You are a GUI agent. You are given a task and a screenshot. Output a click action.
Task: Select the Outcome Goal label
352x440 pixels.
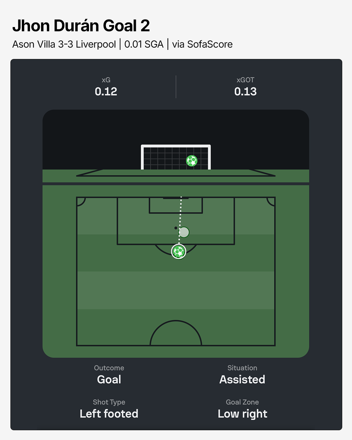point(109,379)
